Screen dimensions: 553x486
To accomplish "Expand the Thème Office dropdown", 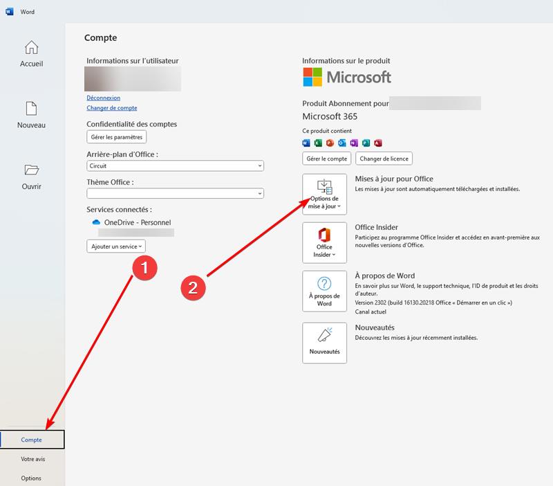I will coord(176,193).
